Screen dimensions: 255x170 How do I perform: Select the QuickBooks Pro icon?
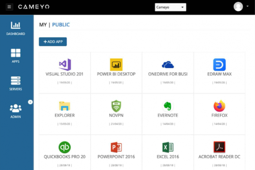coord(65,147)
